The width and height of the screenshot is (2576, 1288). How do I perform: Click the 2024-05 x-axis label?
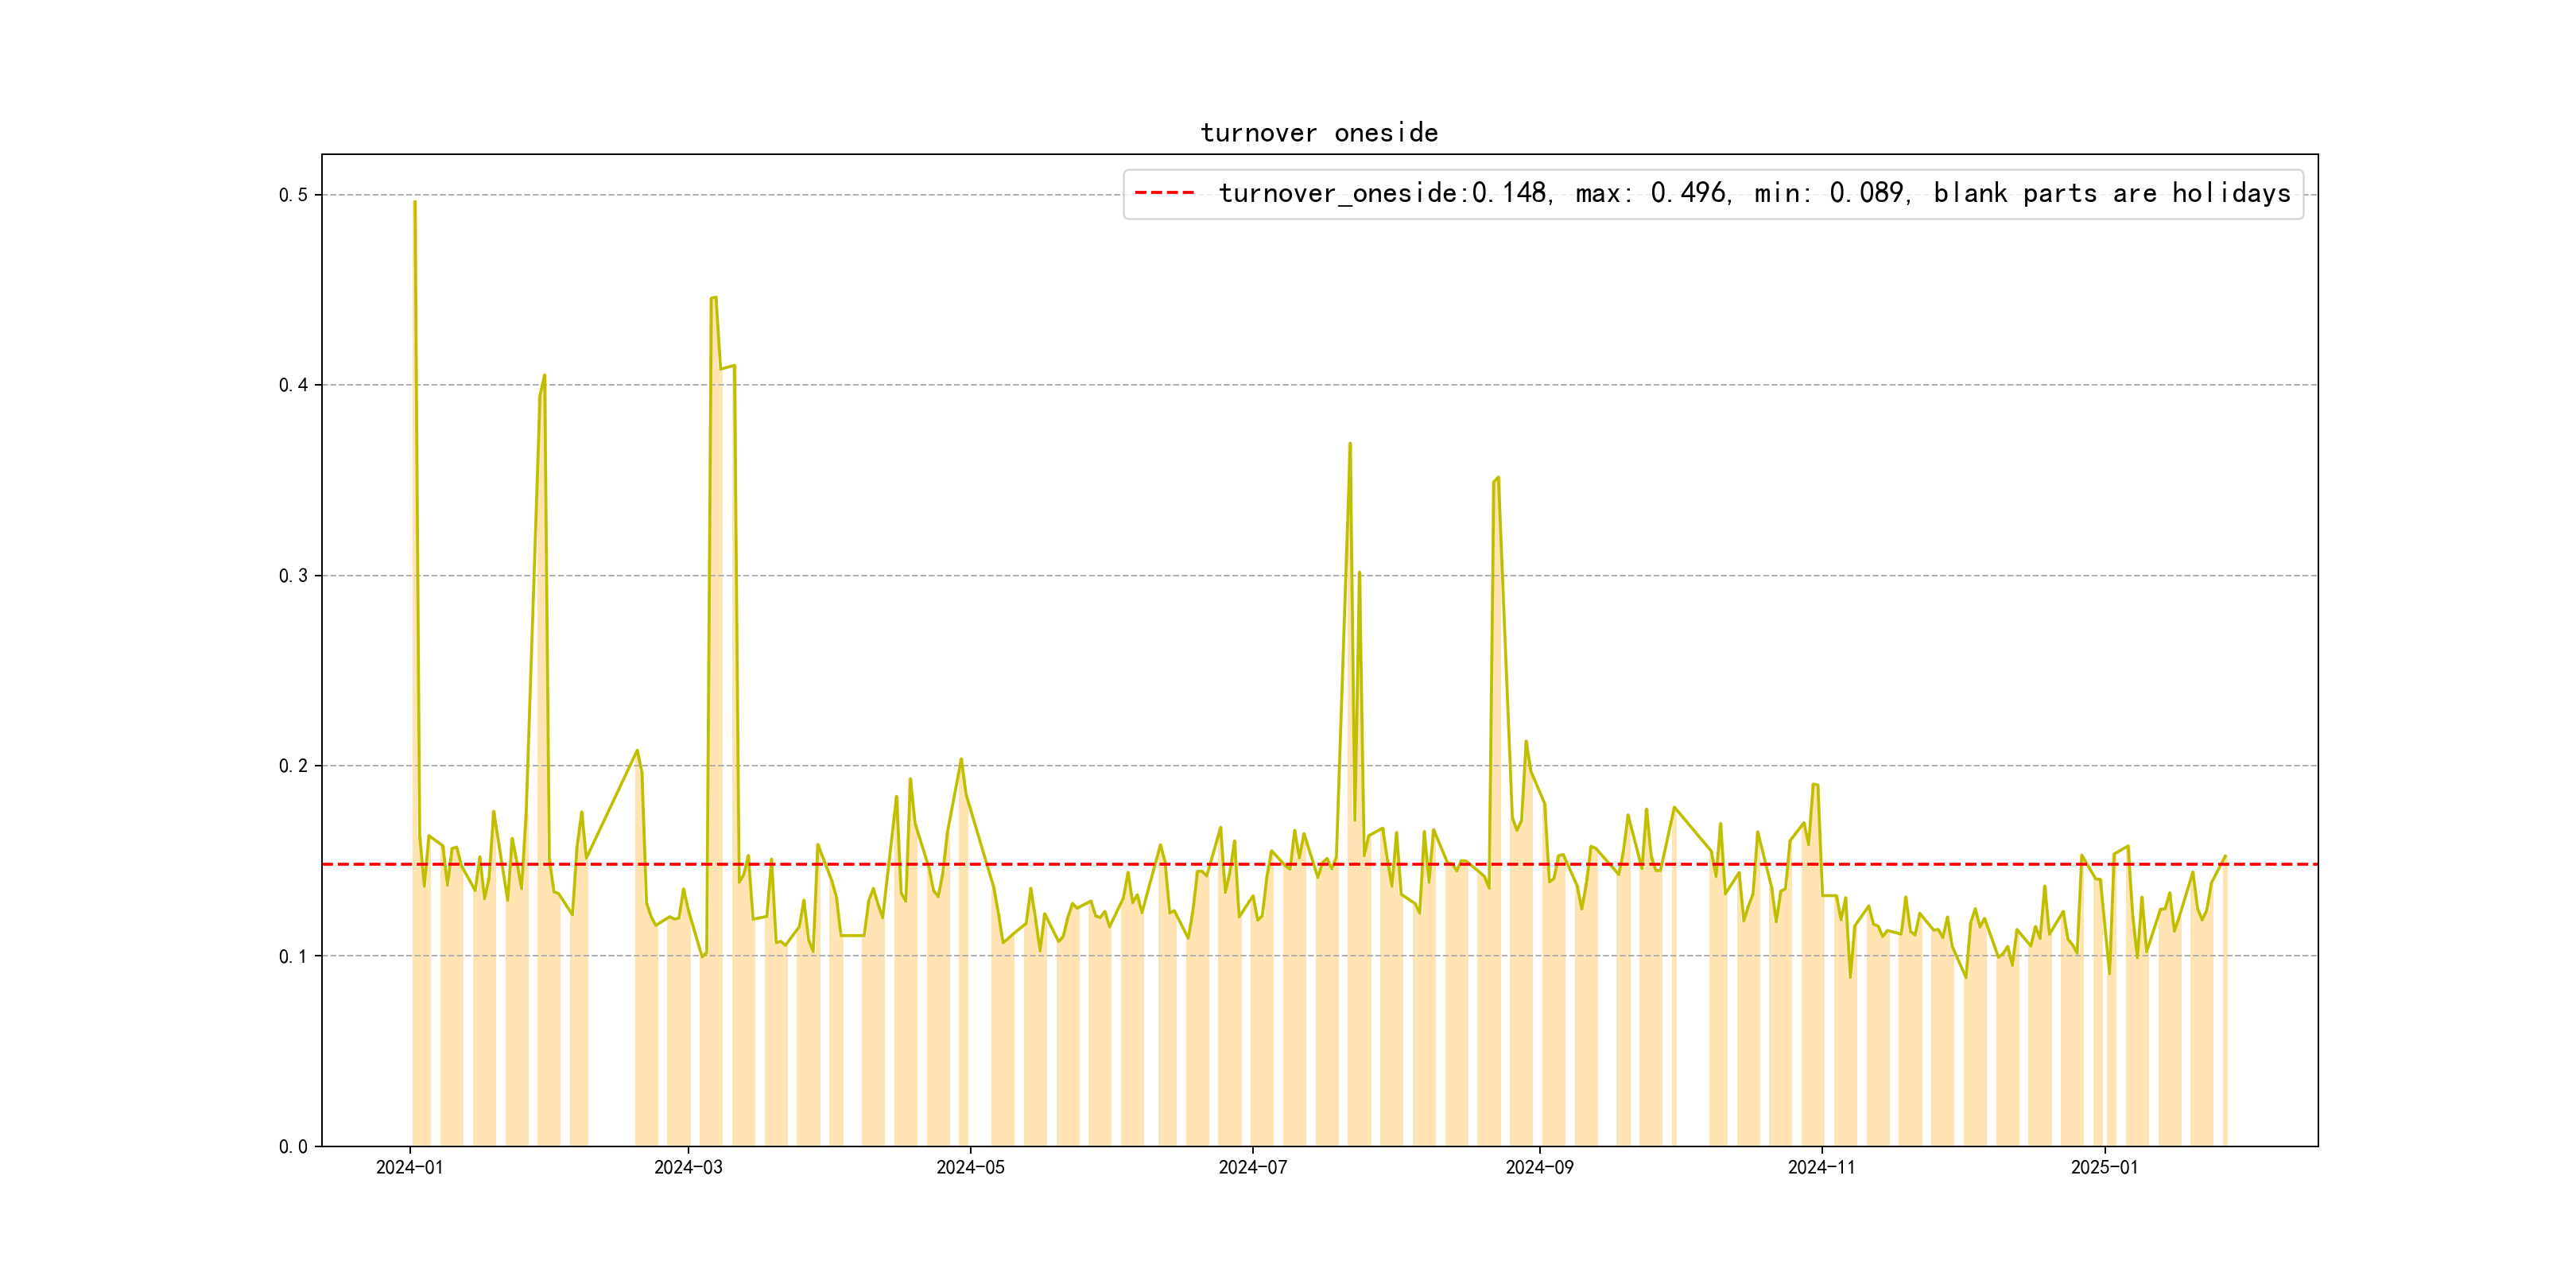click(970, 1168)
